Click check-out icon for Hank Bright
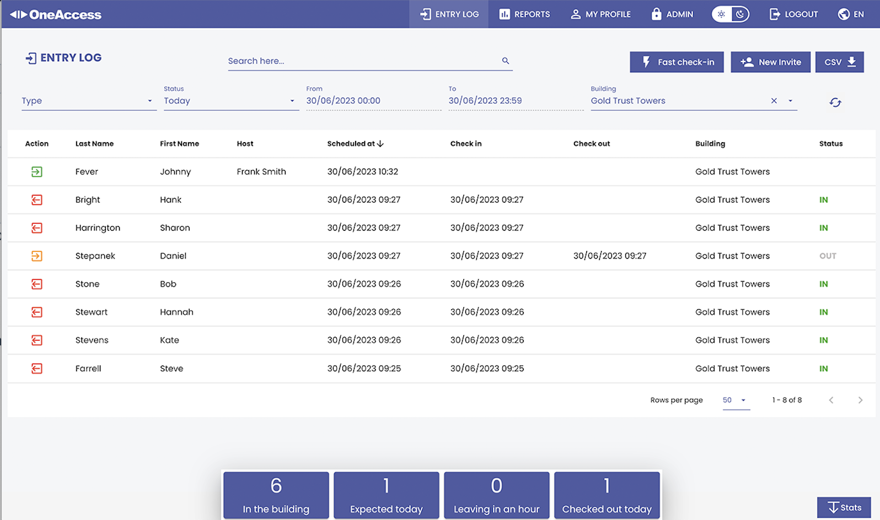 point(36,200)
